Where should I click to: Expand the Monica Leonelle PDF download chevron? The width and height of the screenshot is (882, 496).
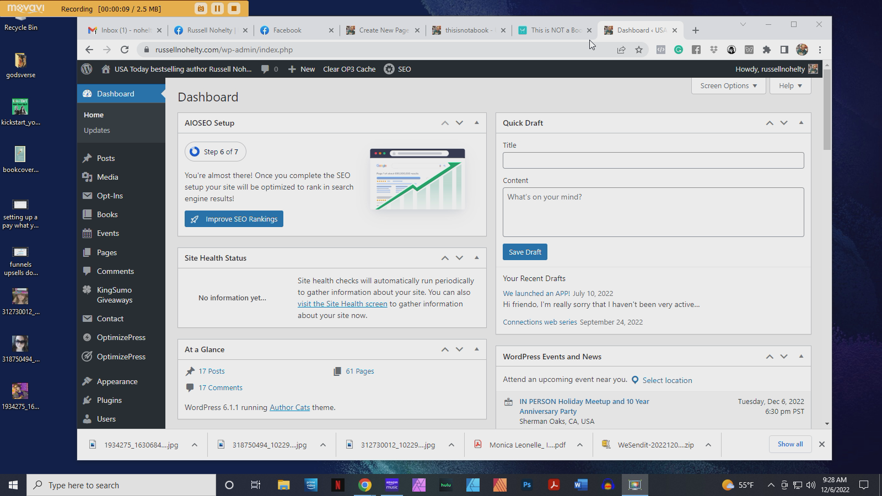pyautogui.click(x=579, y=444)
